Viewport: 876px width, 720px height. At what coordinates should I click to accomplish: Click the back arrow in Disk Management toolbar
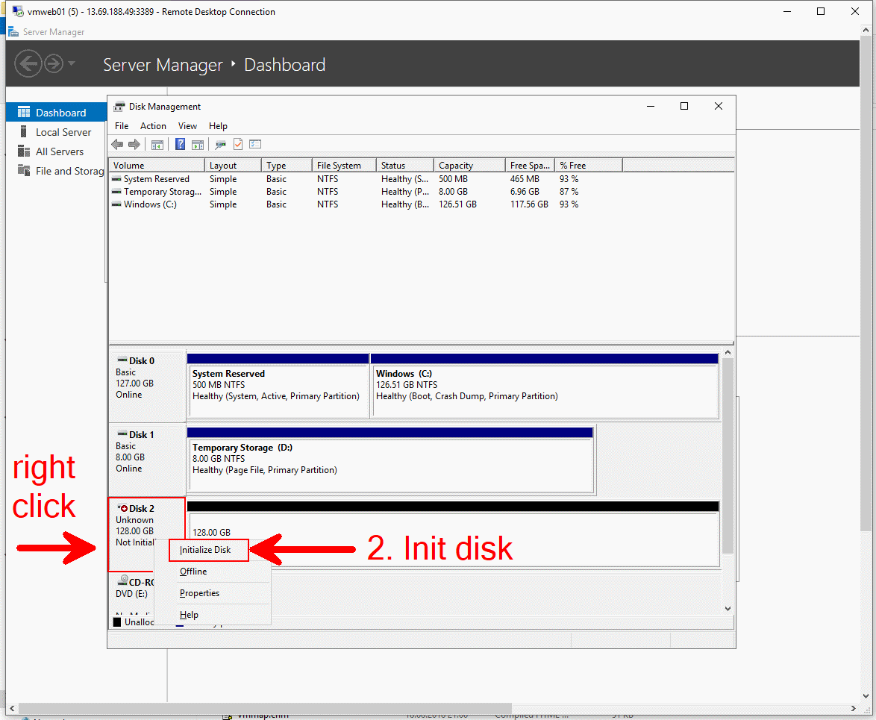point(117,143)
